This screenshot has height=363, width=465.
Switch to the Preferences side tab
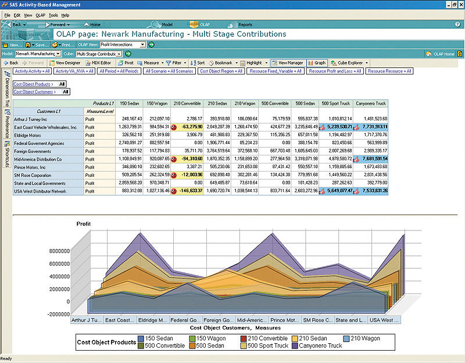(x=7, y=123)
